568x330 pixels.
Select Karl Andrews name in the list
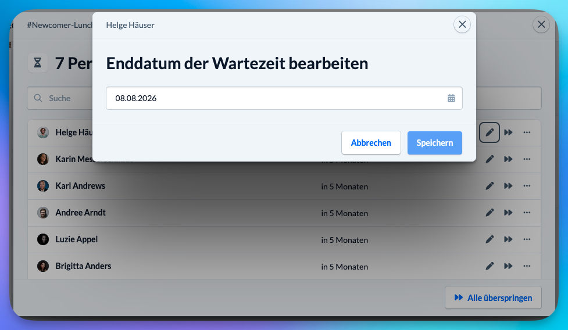coord(80,186)
